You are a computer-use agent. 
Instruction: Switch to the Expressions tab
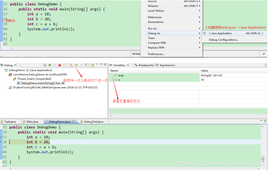[165, 65]
